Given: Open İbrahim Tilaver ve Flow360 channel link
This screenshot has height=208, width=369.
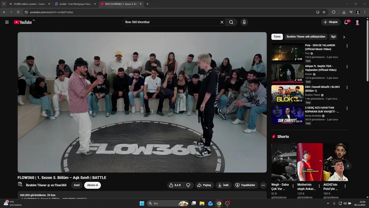Looking at the screenshot, I should (x=46, y=185).
